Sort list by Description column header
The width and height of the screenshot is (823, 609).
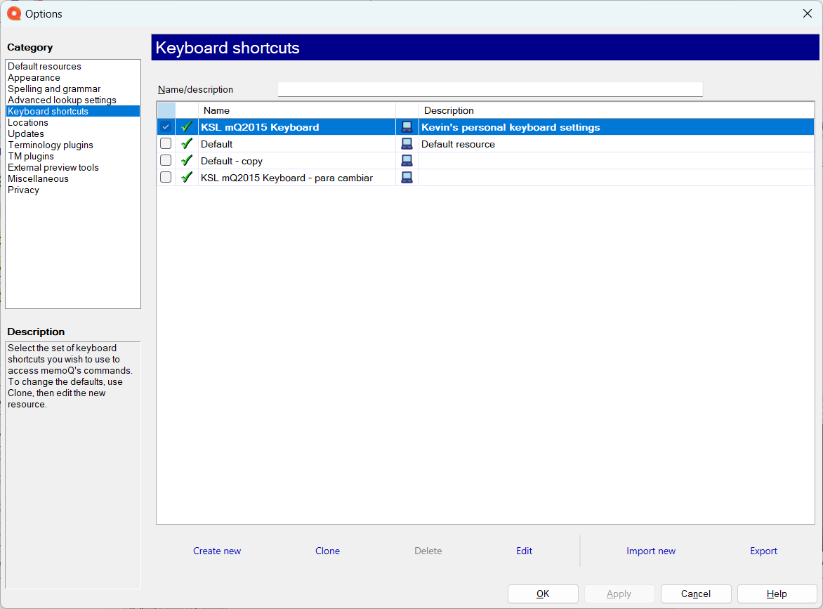click(x=617, y=110)
